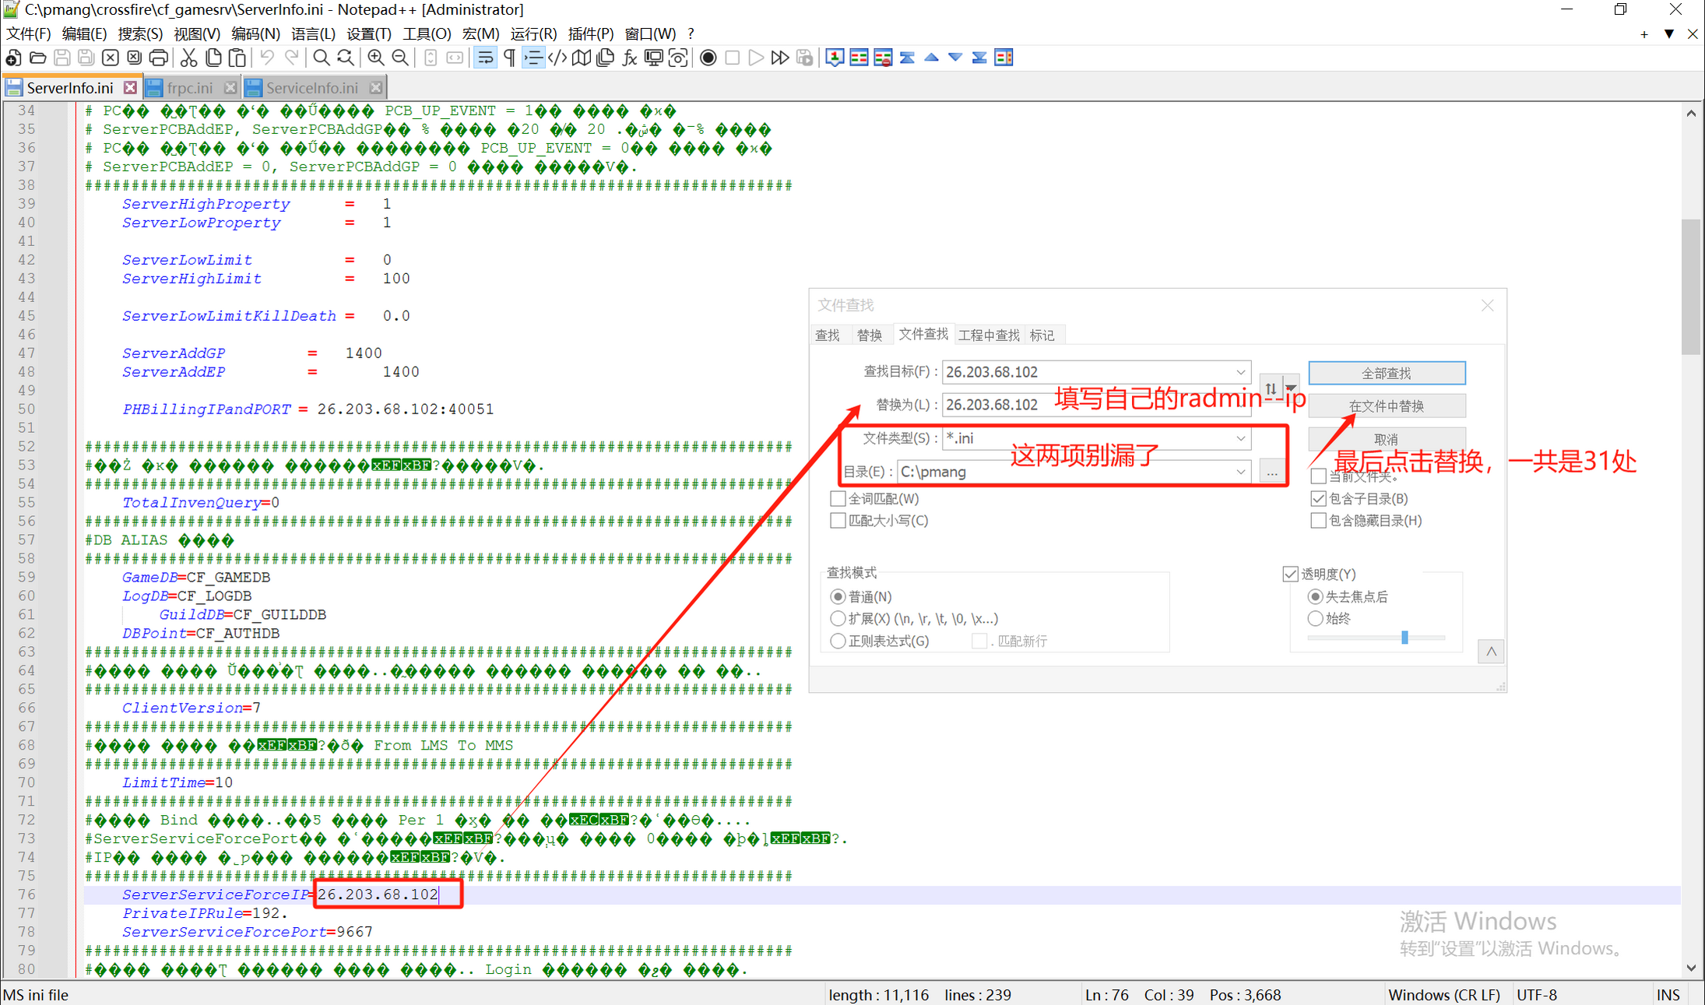Click the Find magnifier icon
This screenshot has height=1005, width=1705.
321,58
